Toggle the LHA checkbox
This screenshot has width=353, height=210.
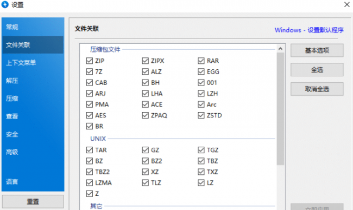coord(145,93)
